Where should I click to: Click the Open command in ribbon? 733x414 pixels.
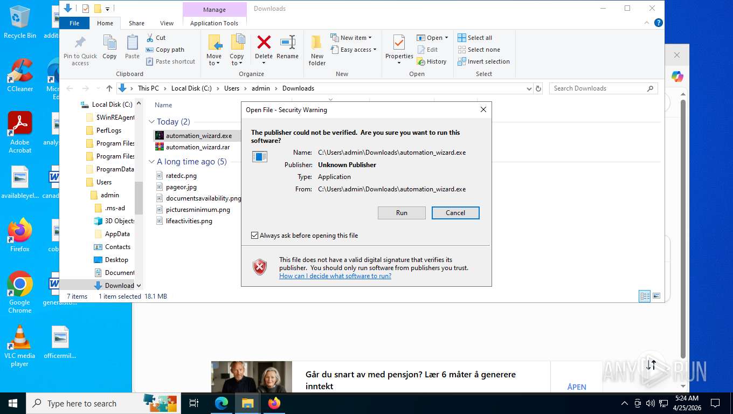point(432,38)
